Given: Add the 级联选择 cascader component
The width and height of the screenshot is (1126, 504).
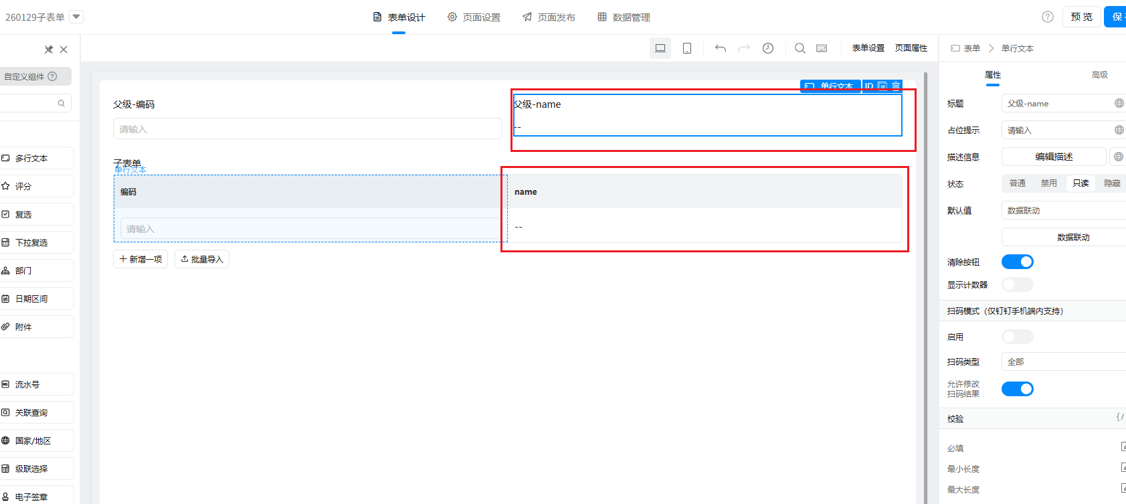Looking at the screenshot, I should click(x=35, y=469).
